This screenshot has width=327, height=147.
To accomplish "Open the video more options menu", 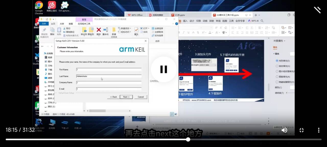I will [x=319, y=130].
